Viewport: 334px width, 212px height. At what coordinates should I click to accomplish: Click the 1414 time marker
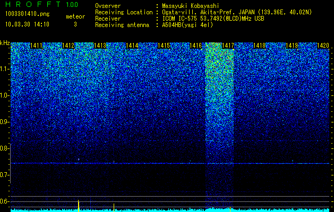click(132, 45)
